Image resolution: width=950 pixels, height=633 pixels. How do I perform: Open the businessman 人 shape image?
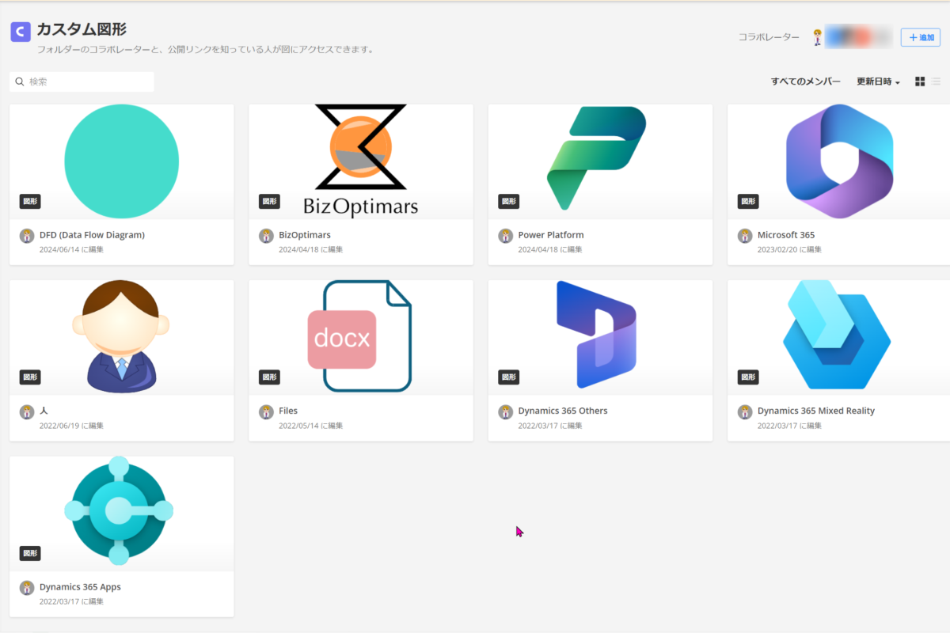coord(121,336)
